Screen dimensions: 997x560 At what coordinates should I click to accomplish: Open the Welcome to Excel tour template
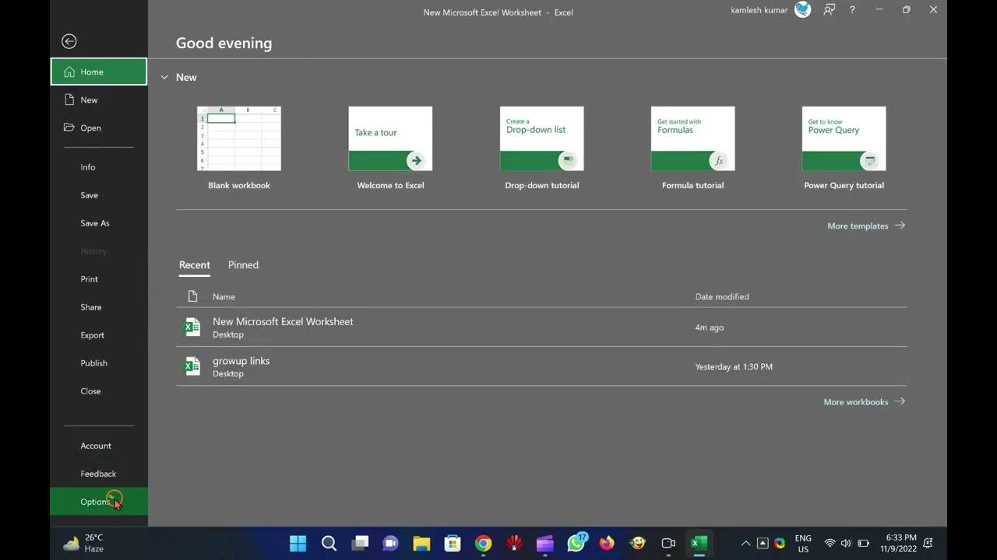point(390,148)
